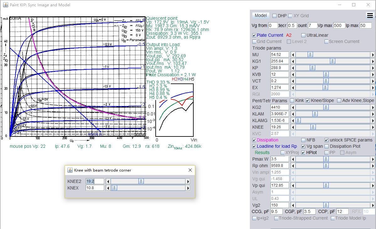Uncheck the HPlot checkbox
Screen dimensions: 376x229
pos(303,152)
